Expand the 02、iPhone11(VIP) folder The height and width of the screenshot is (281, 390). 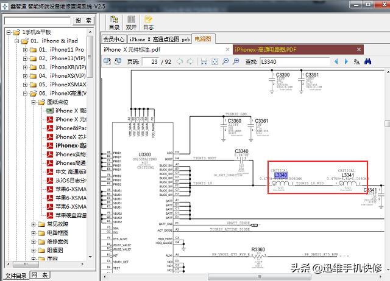(x=25, y=58)
